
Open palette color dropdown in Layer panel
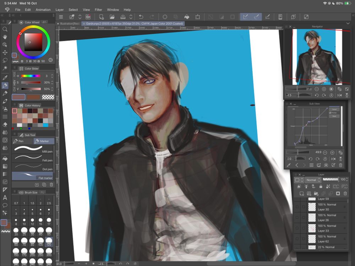pos(299,180)
